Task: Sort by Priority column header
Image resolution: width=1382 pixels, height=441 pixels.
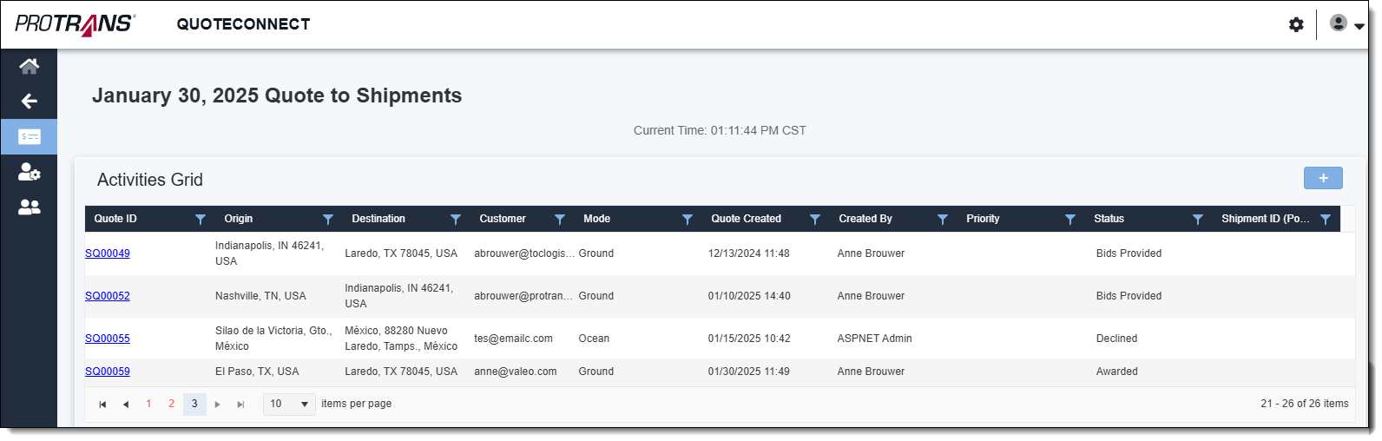Action: [983, 219]
